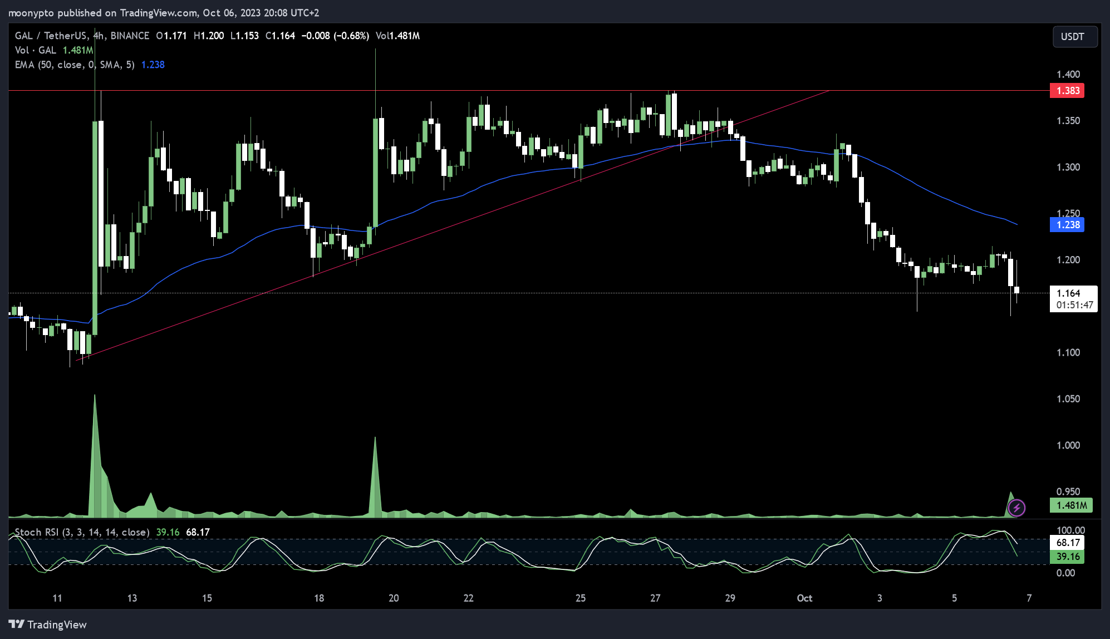Click the 25 date axis label

tap(581, 598)
